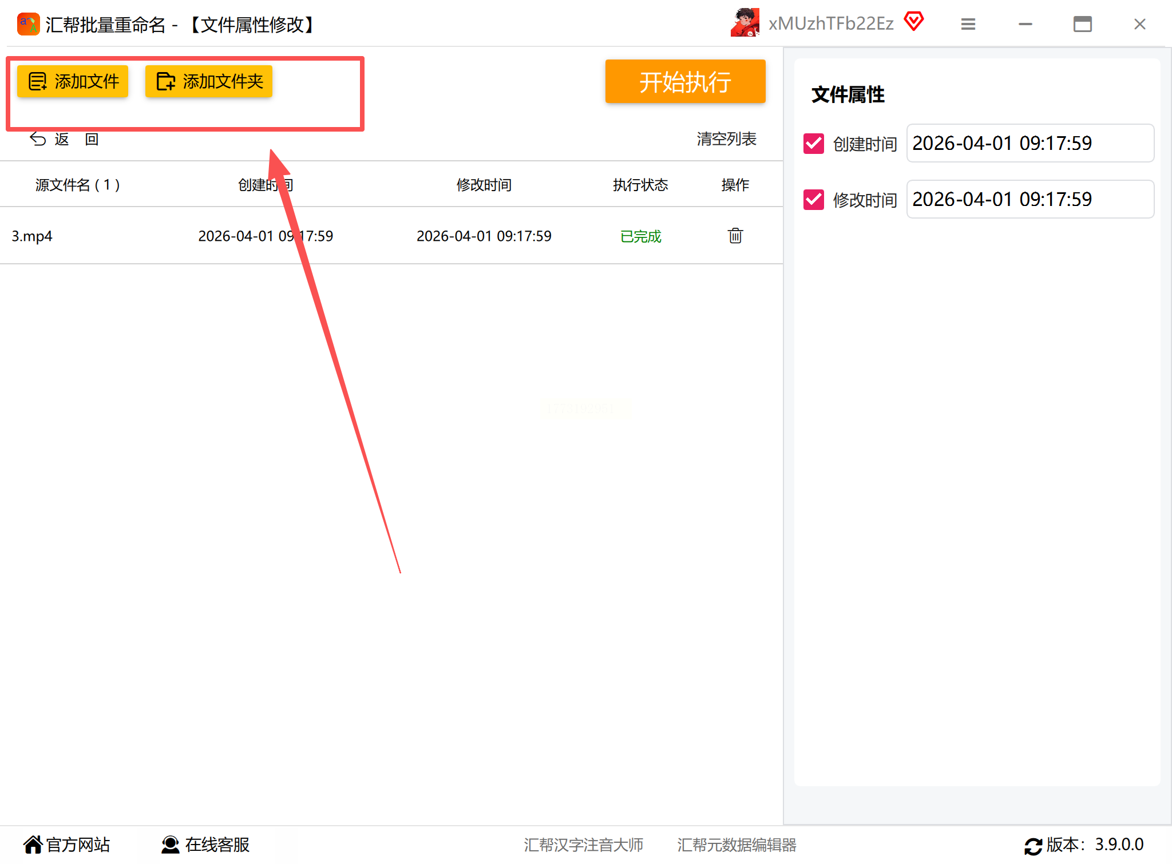The image size is (1172, 864).
Task: Open Huibang Pinyin annotation master link
Action: [583, 845]
